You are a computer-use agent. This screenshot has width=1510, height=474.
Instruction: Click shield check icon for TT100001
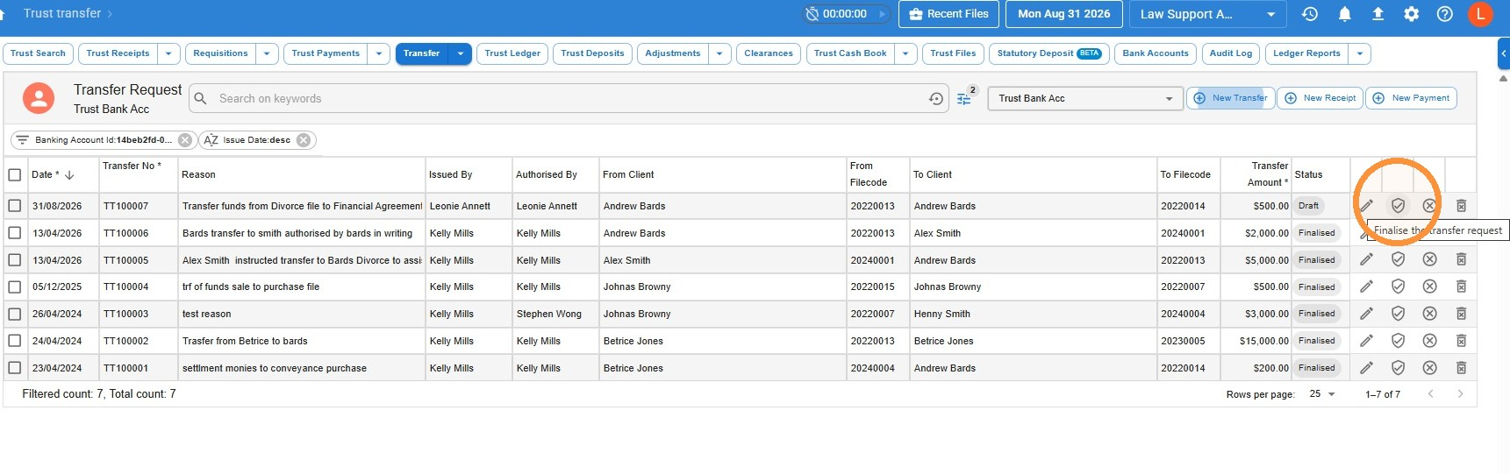[1398, 368]
